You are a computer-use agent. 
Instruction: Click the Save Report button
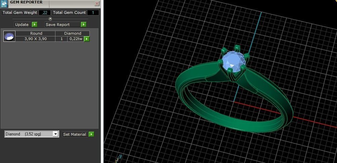pos(63,25)
